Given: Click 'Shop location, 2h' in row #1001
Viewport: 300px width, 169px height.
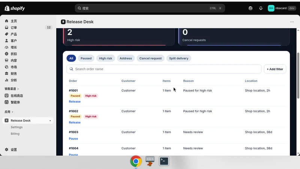Looking at the screenshot, I should [x=258, y=91].
